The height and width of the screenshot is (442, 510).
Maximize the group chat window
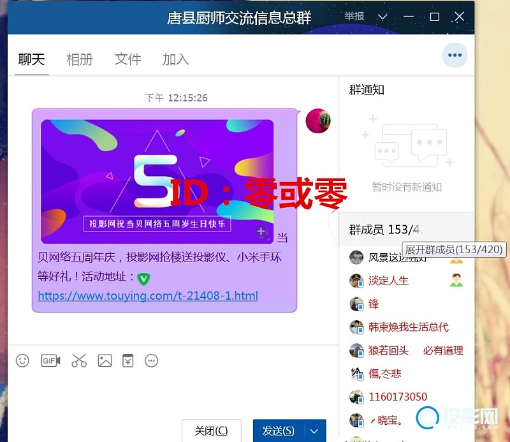435,17
